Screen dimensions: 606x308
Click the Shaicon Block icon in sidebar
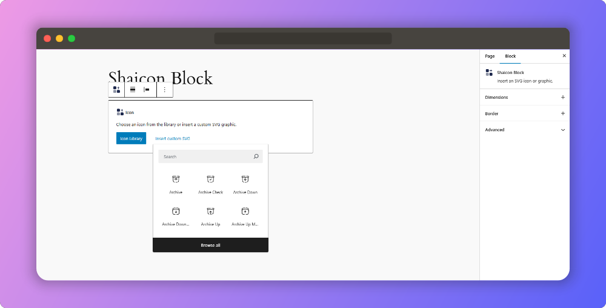[489, 72]
